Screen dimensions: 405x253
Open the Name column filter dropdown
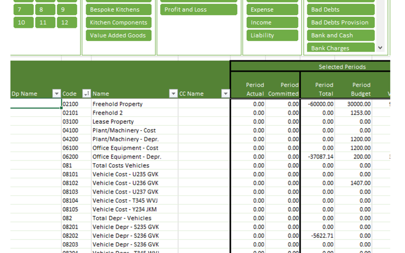coord(173,94)
